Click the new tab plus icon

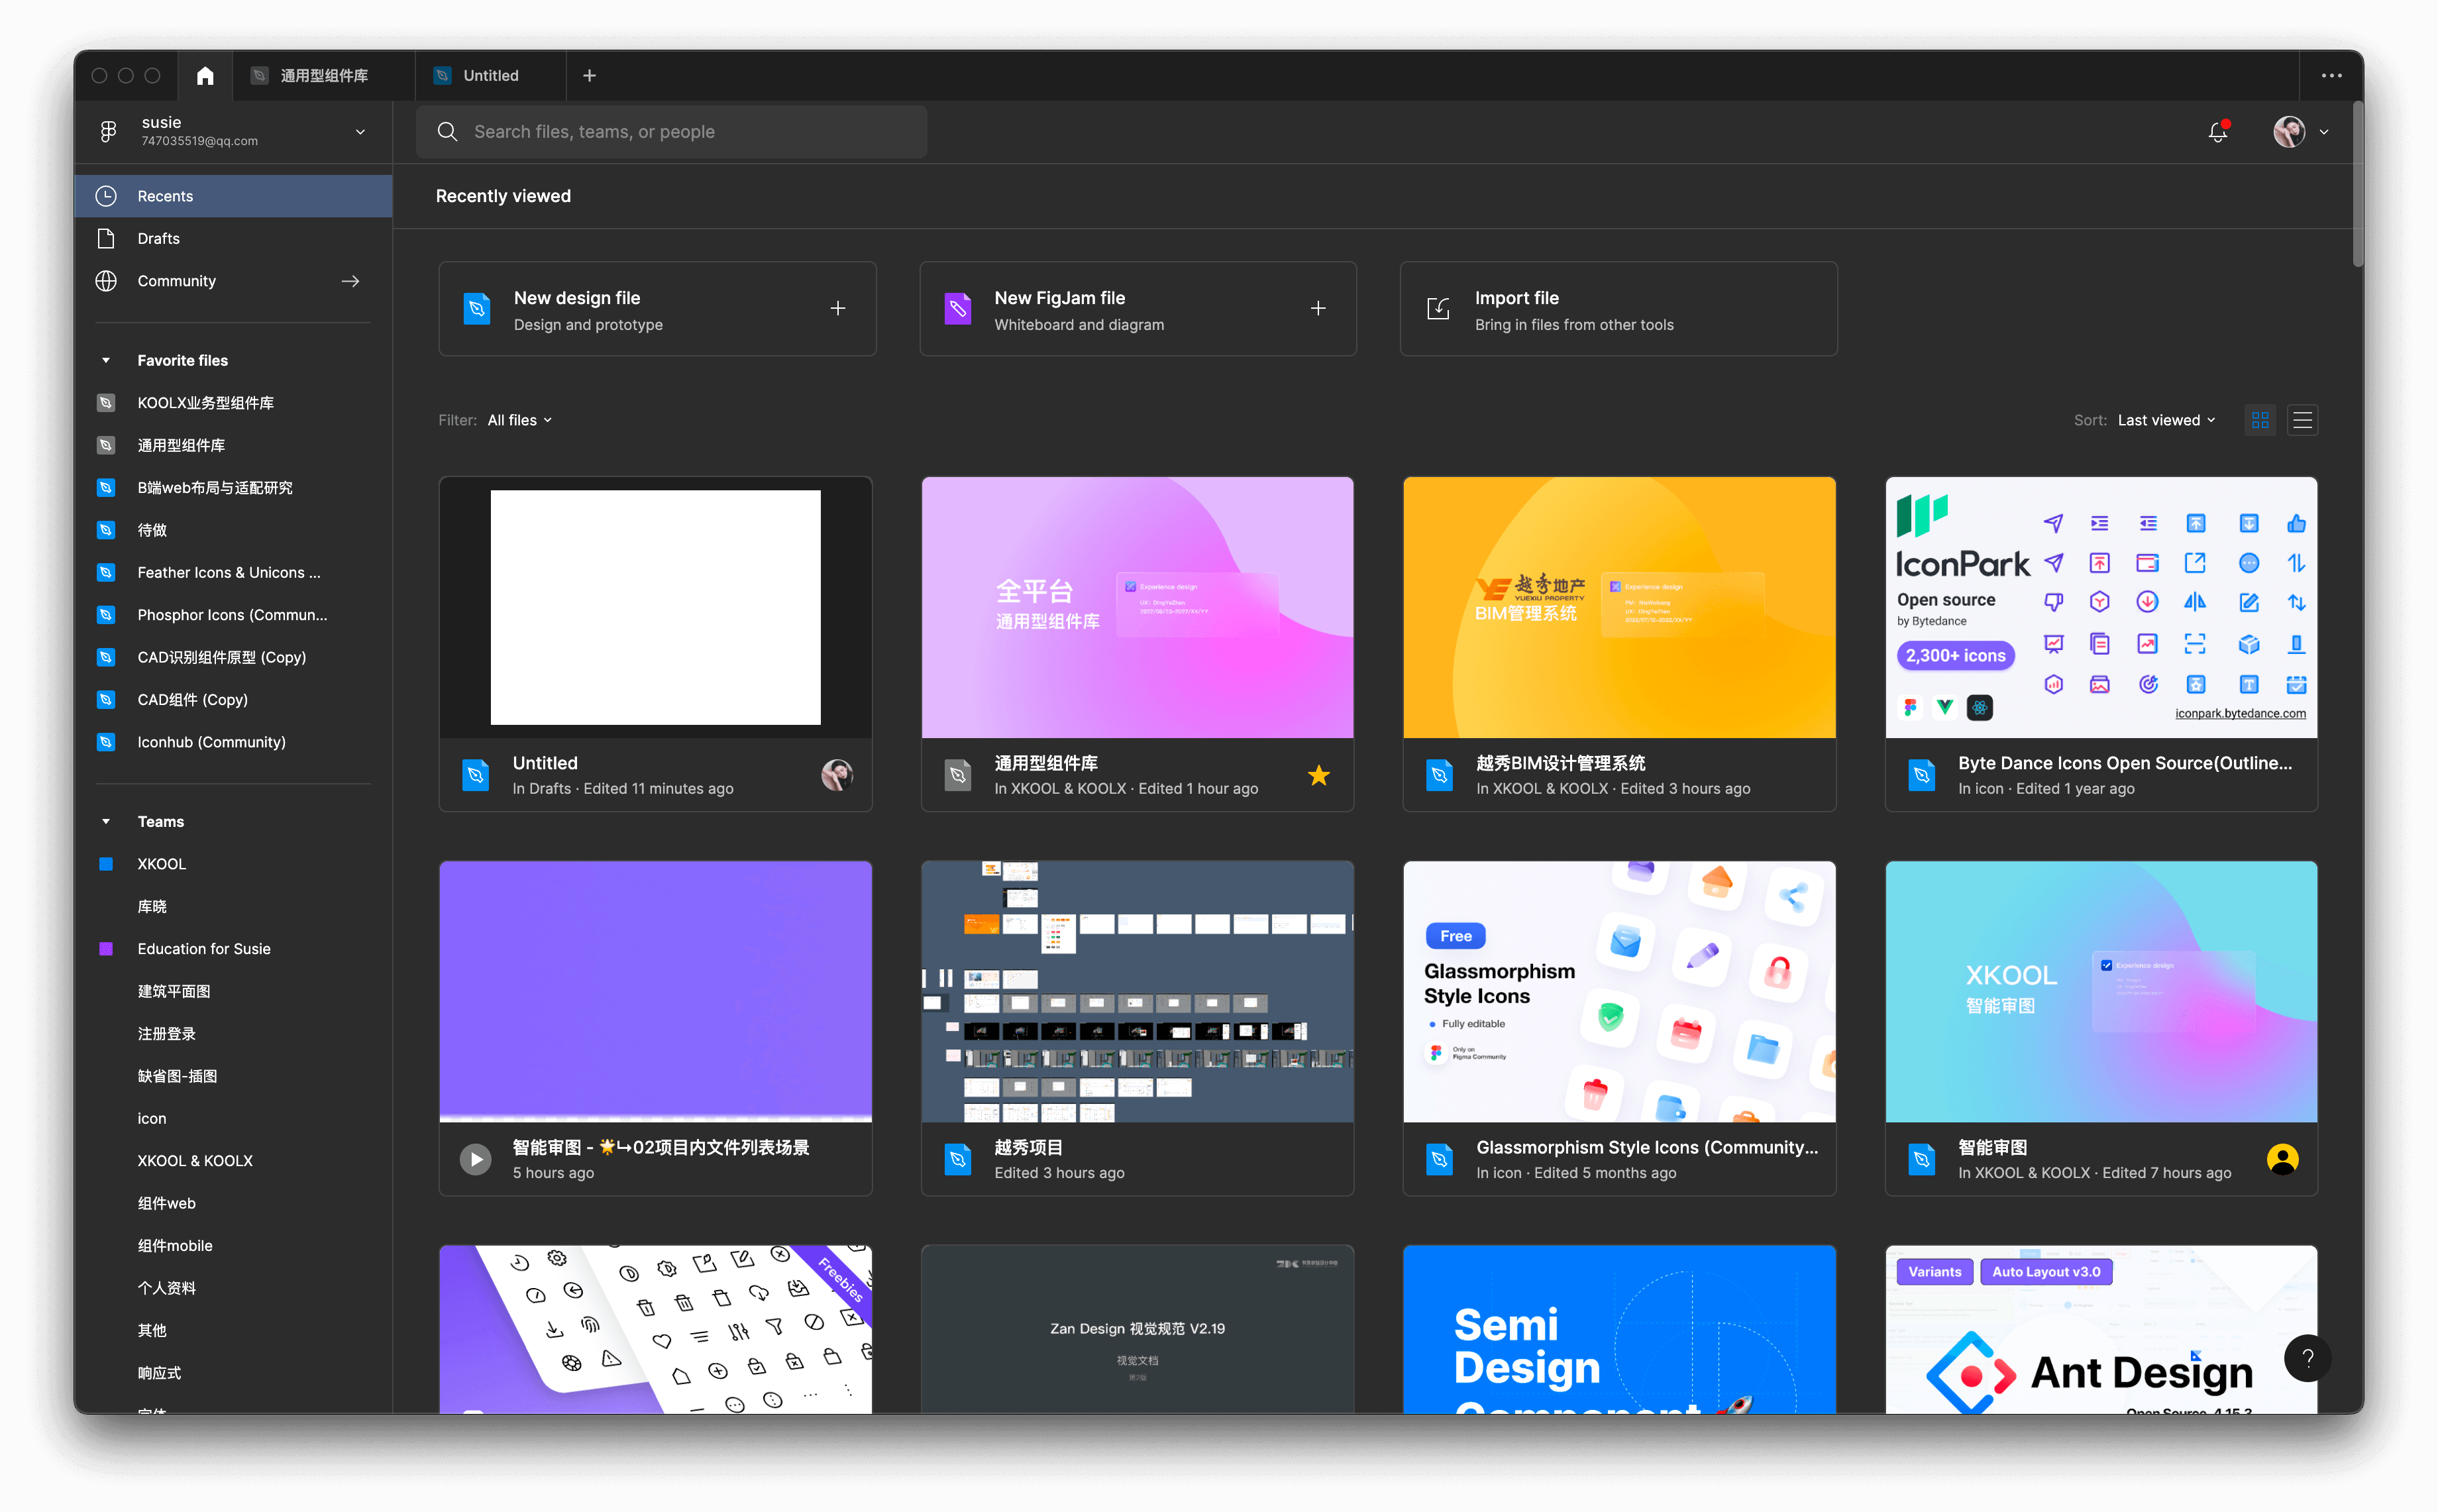pos(590,76)
